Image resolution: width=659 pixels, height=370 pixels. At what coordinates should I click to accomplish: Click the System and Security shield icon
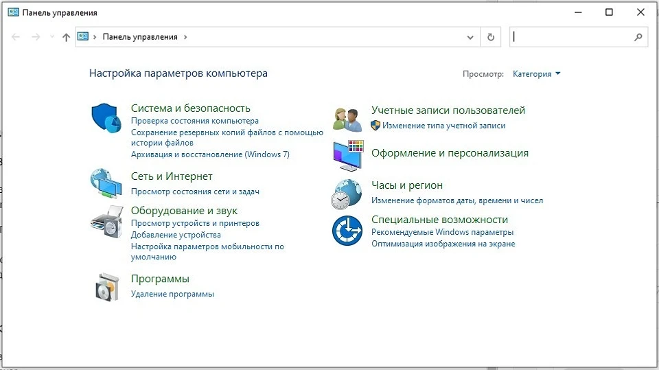[x=106, y=117]
